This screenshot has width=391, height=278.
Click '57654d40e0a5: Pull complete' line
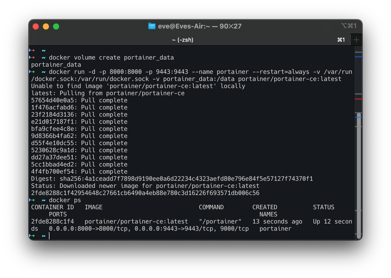click(79, 100)
